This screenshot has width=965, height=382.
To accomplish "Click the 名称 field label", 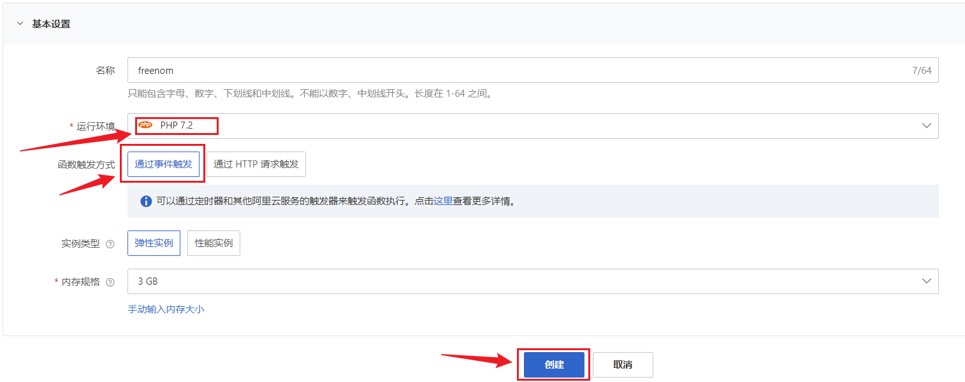I will [105, 70].
